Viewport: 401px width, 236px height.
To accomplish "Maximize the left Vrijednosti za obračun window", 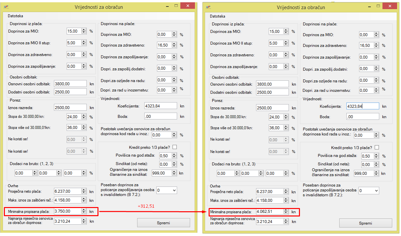I will pos(176,6).
